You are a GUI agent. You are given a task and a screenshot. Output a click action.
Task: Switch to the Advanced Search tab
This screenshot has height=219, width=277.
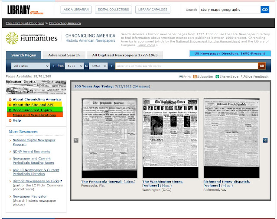click(x=64, y=55)
